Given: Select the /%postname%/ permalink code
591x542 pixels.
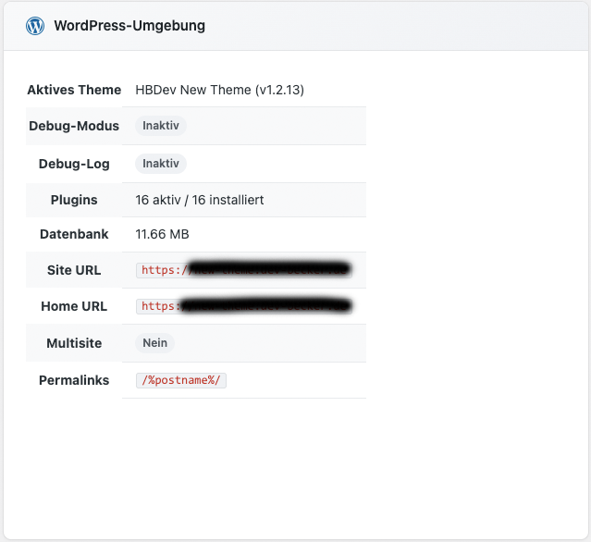Looking at the screenshot, I should pos(181,380).
